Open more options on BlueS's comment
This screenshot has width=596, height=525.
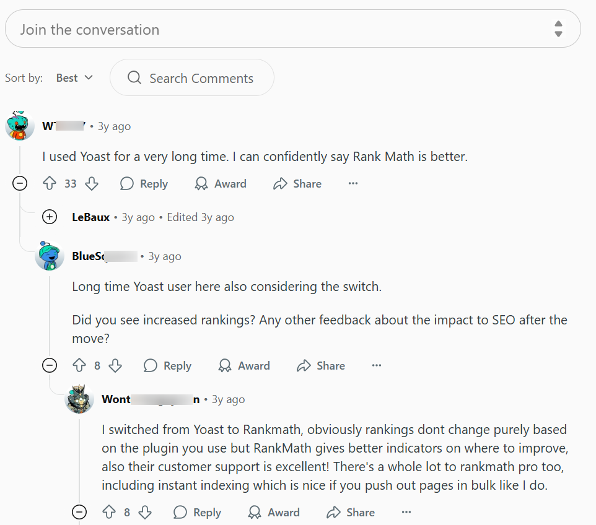point(377,365)
